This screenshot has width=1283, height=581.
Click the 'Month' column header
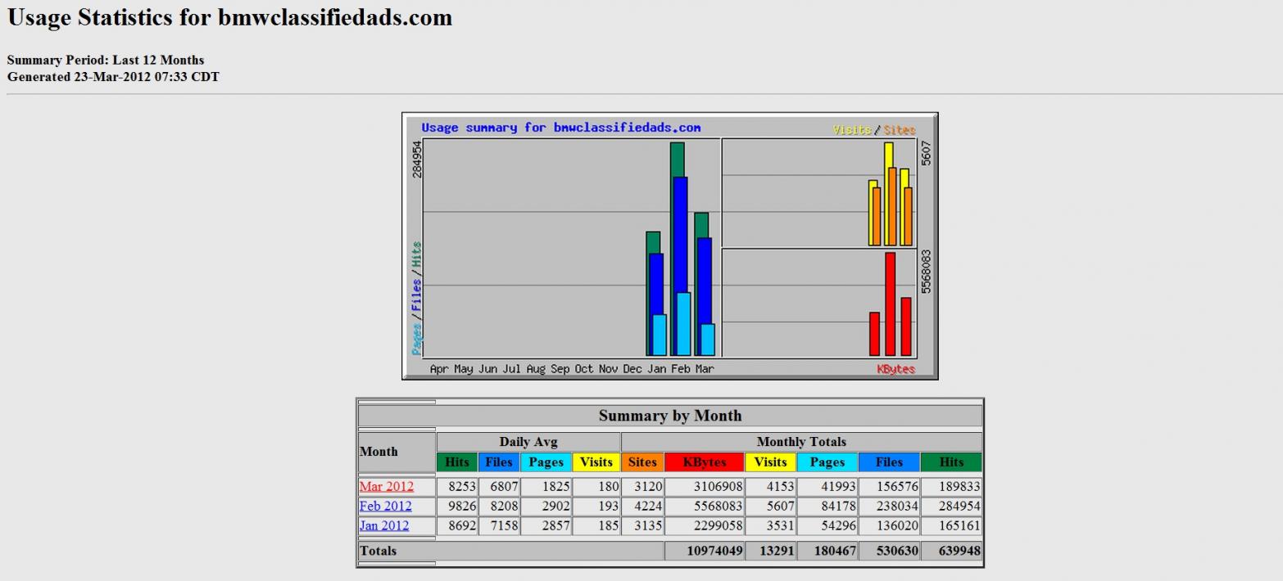pos(379,452)
